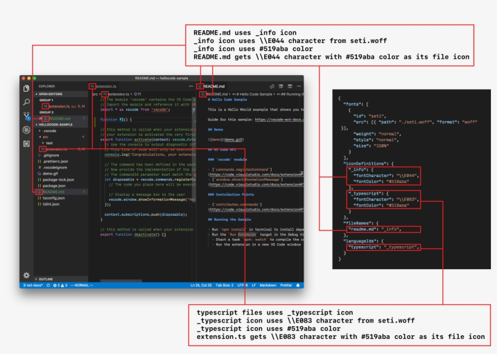Screen dimensions: 497x354
Task: Open more actions of README.md editor group
Action: 299,86
